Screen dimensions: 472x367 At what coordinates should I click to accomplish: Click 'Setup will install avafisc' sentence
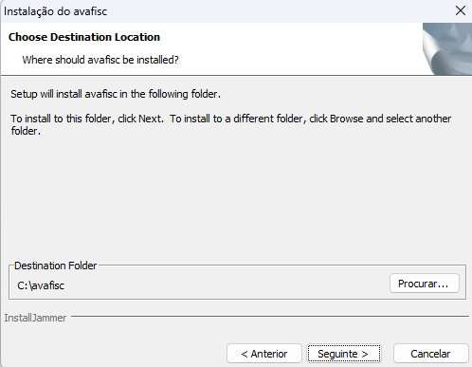click(116, 94)
